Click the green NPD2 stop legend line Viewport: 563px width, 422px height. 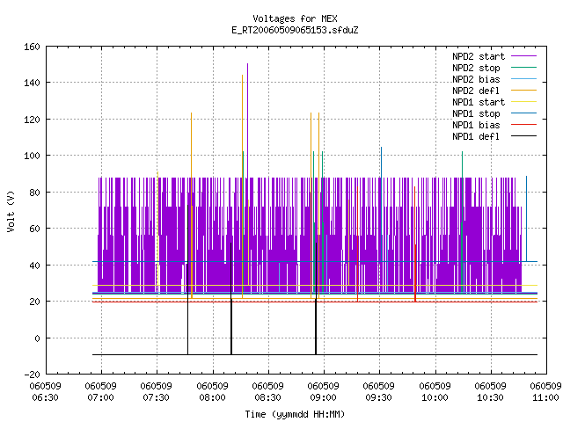coord(524,68)
